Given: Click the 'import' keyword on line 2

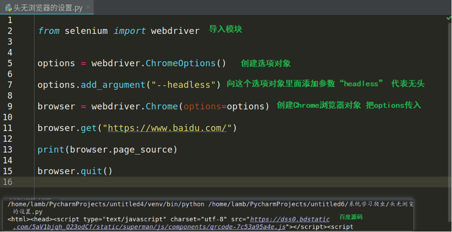Looking at the screenshot, I should click(x=129, y=31).
